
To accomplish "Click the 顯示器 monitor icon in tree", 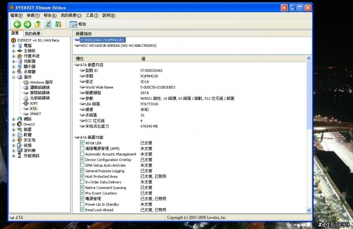I will 20,67.
